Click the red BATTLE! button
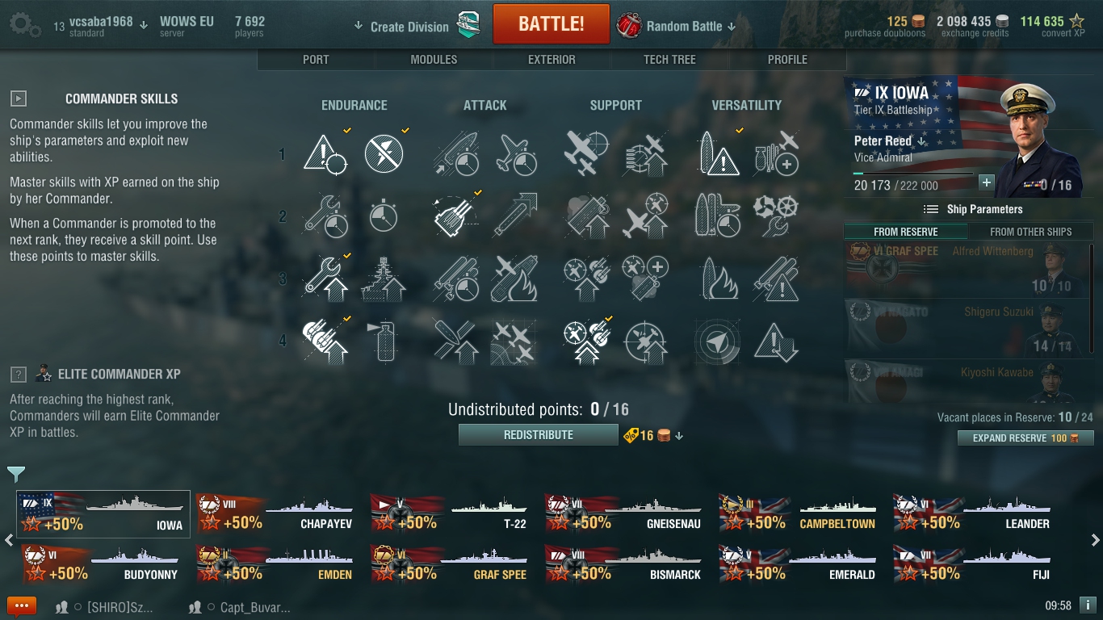 (551, 23)
